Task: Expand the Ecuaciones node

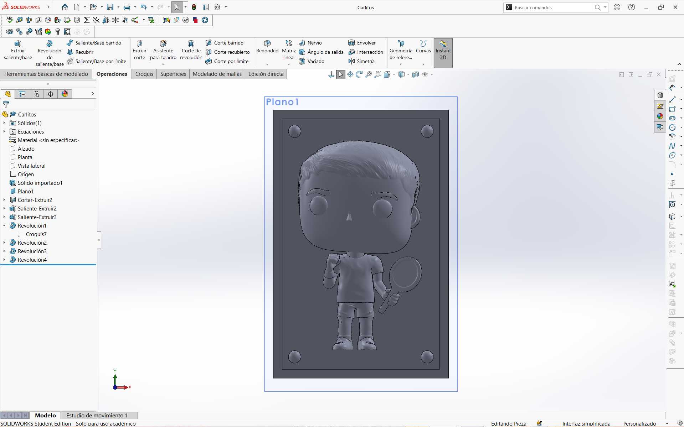Action: [4, 131]
